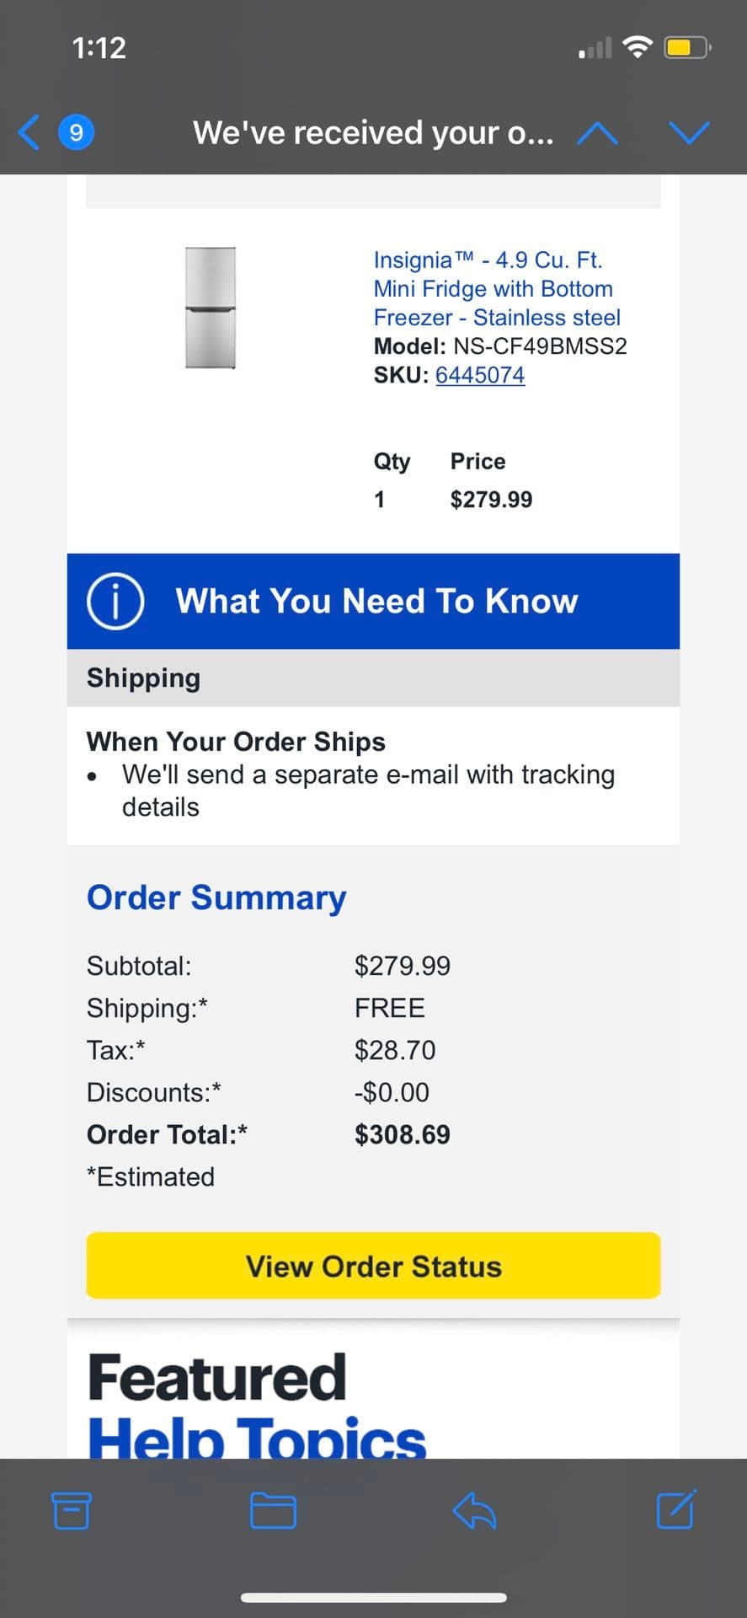Open the unread count badge showing 9
The image size is (747, 1618).
tap(76, 132)
